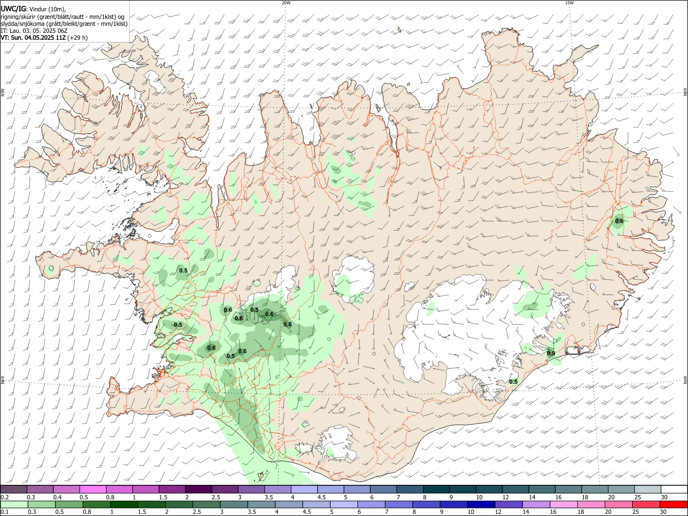The image size is (688, 516).
Task: Click the '0.1' label in lower legend
Action: pos(4,512)
